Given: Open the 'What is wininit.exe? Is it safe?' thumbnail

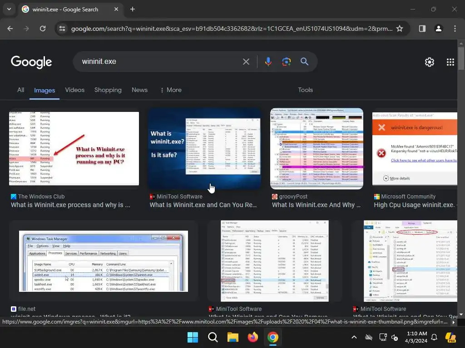Looking at the screenshot, I should (205, 149).
